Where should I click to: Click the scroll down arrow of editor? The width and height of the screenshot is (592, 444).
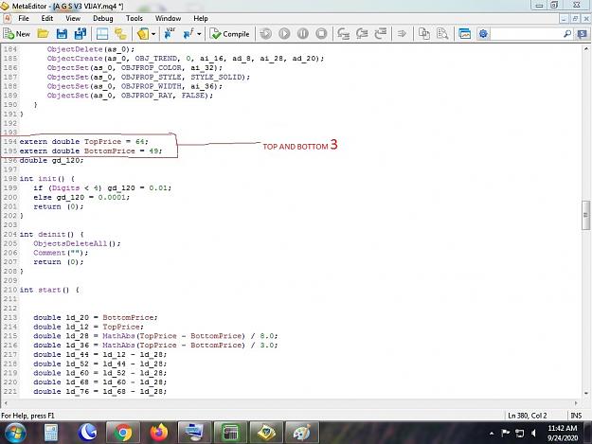click(586, 393)
